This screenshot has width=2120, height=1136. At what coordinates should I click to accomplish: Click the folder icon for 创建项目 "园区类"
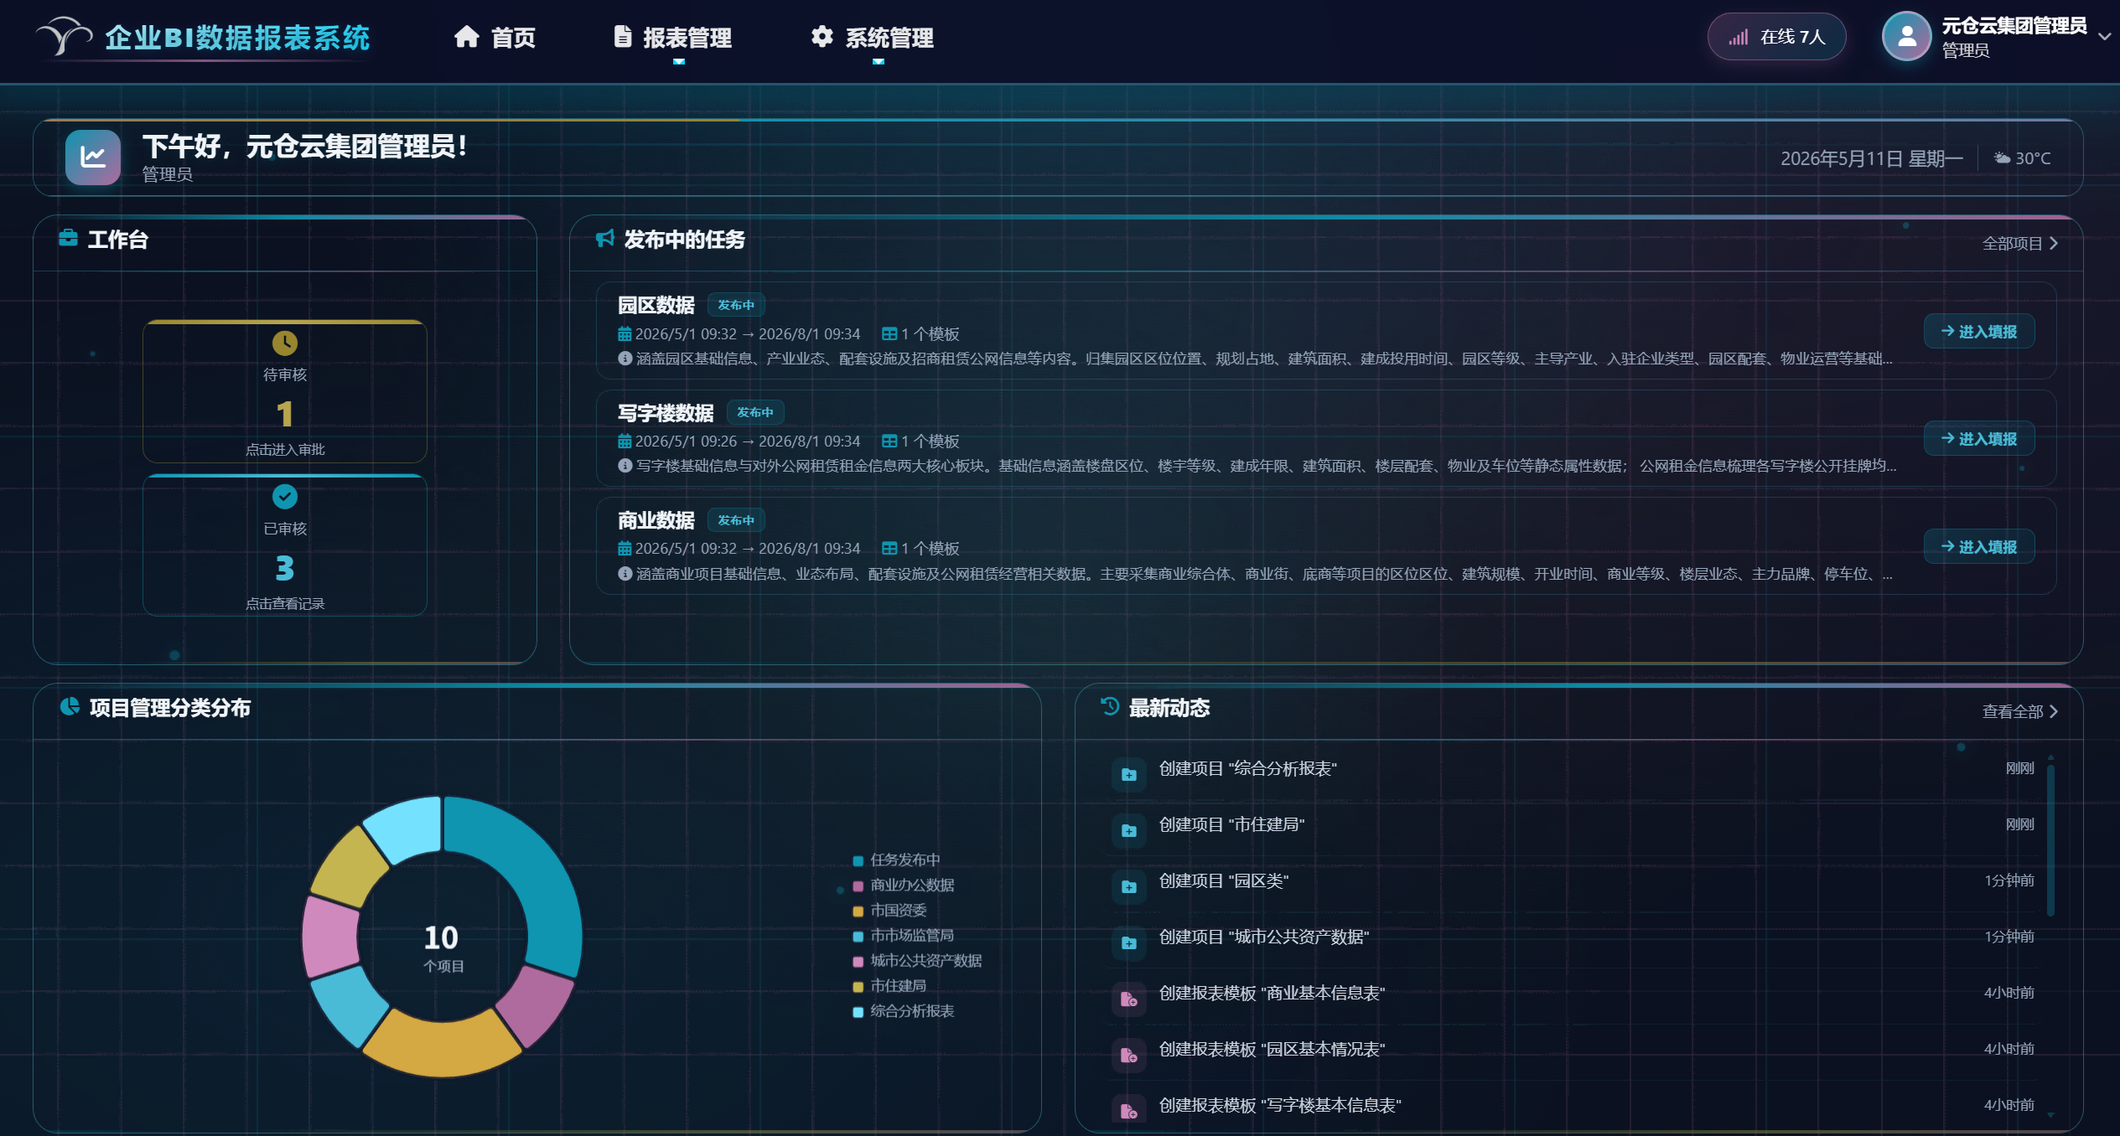pyautogui.click(x=1129, y=886)
